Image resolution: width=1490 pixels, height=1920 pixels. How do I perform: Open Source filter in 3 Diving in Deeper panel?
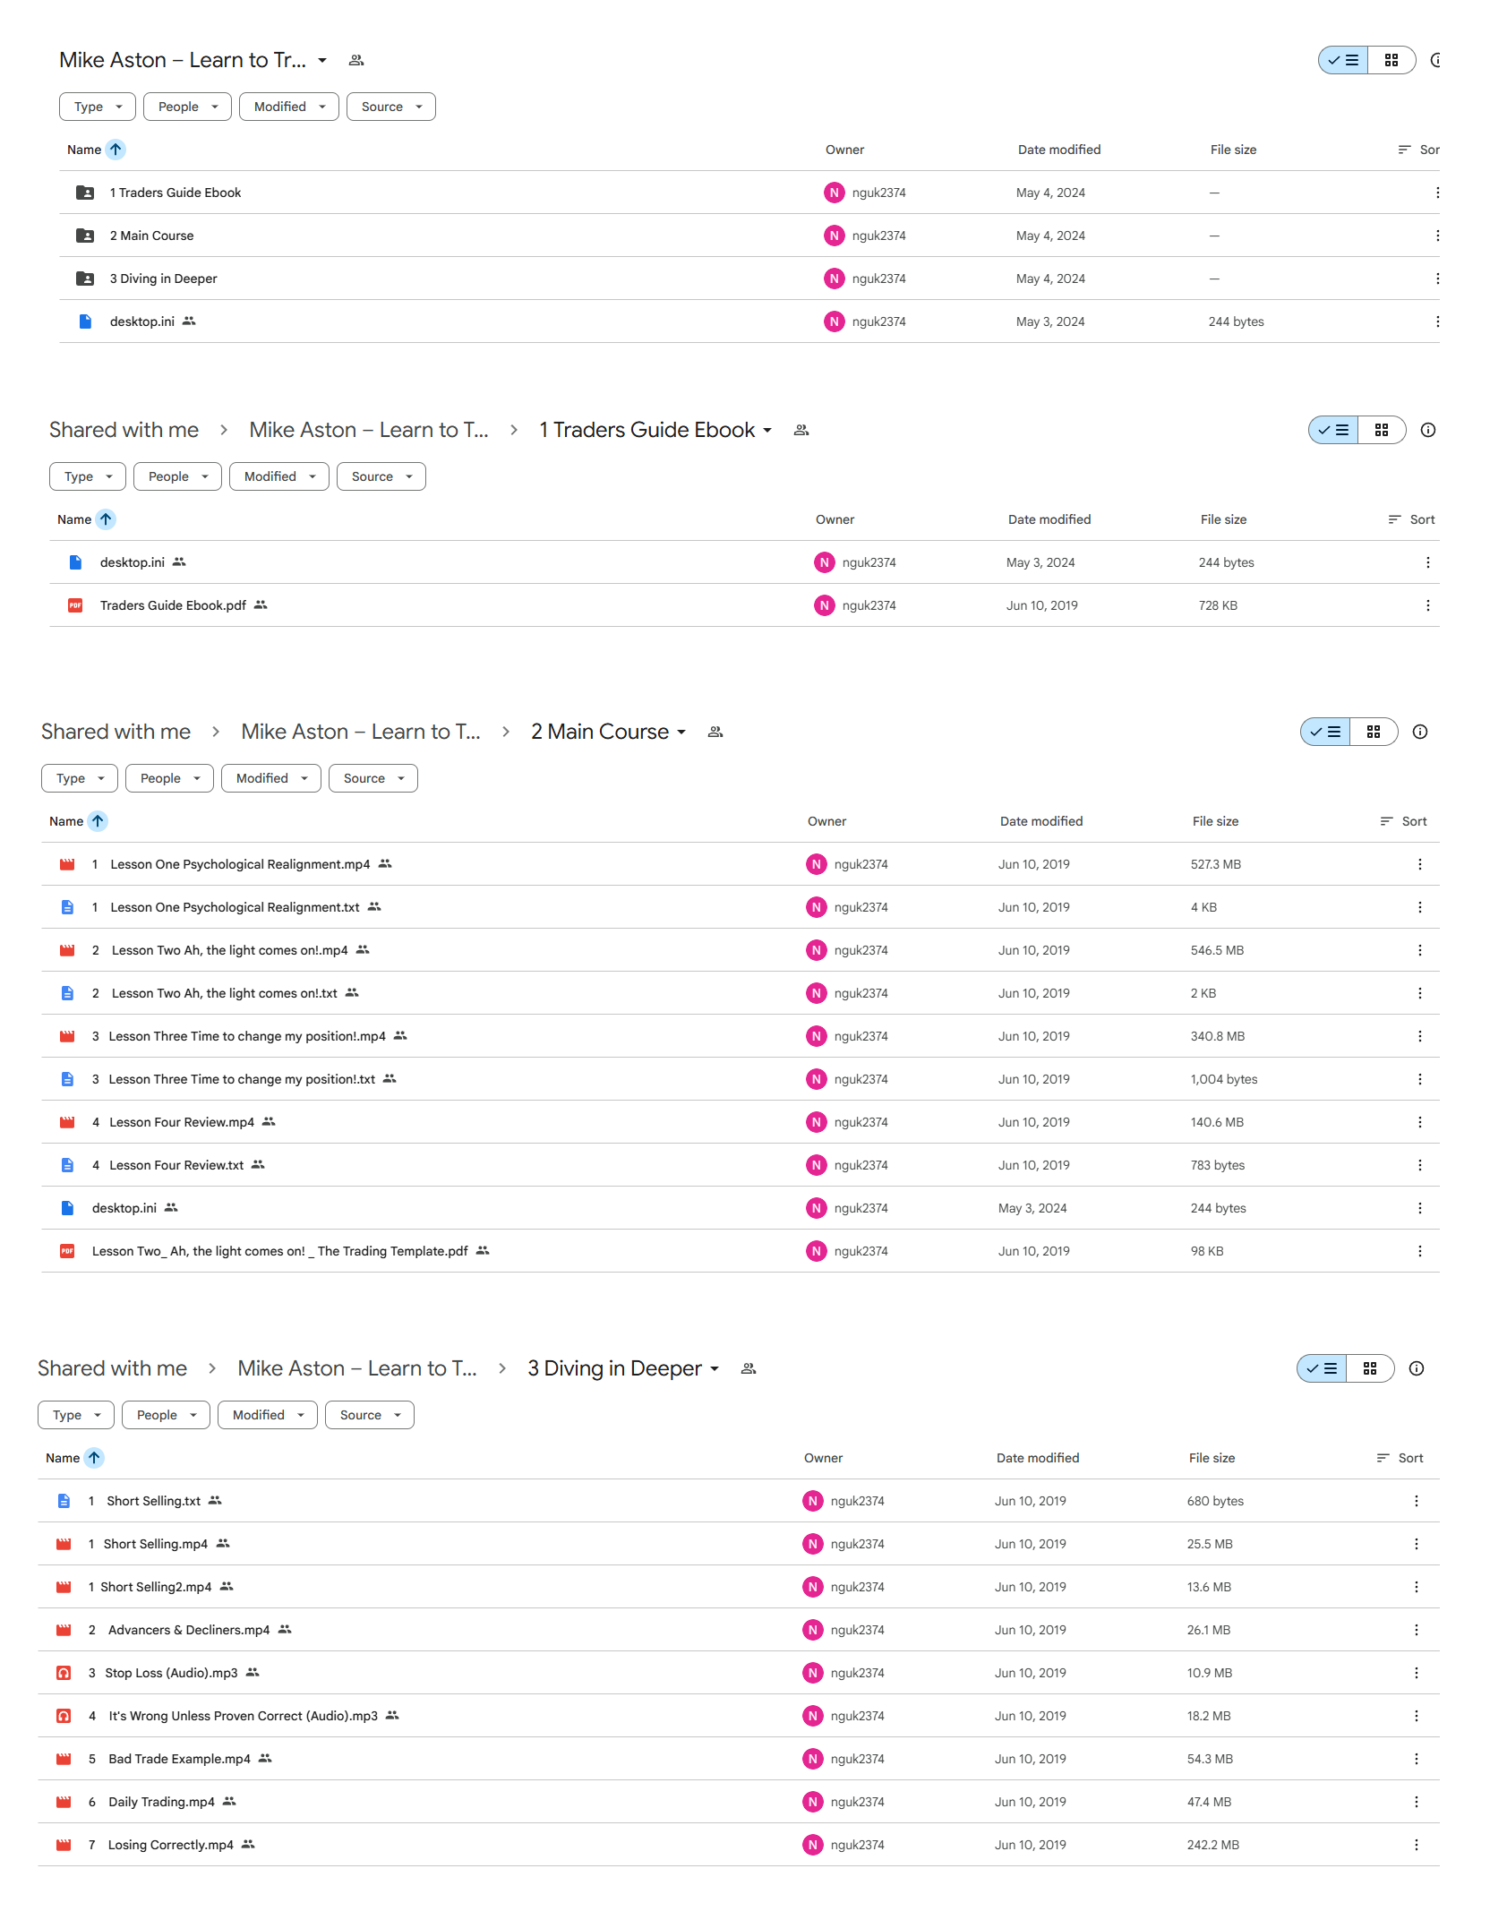click(370, 1415)
